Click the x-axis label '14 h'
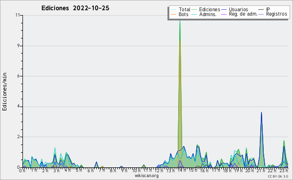 (x=182, y=170)
